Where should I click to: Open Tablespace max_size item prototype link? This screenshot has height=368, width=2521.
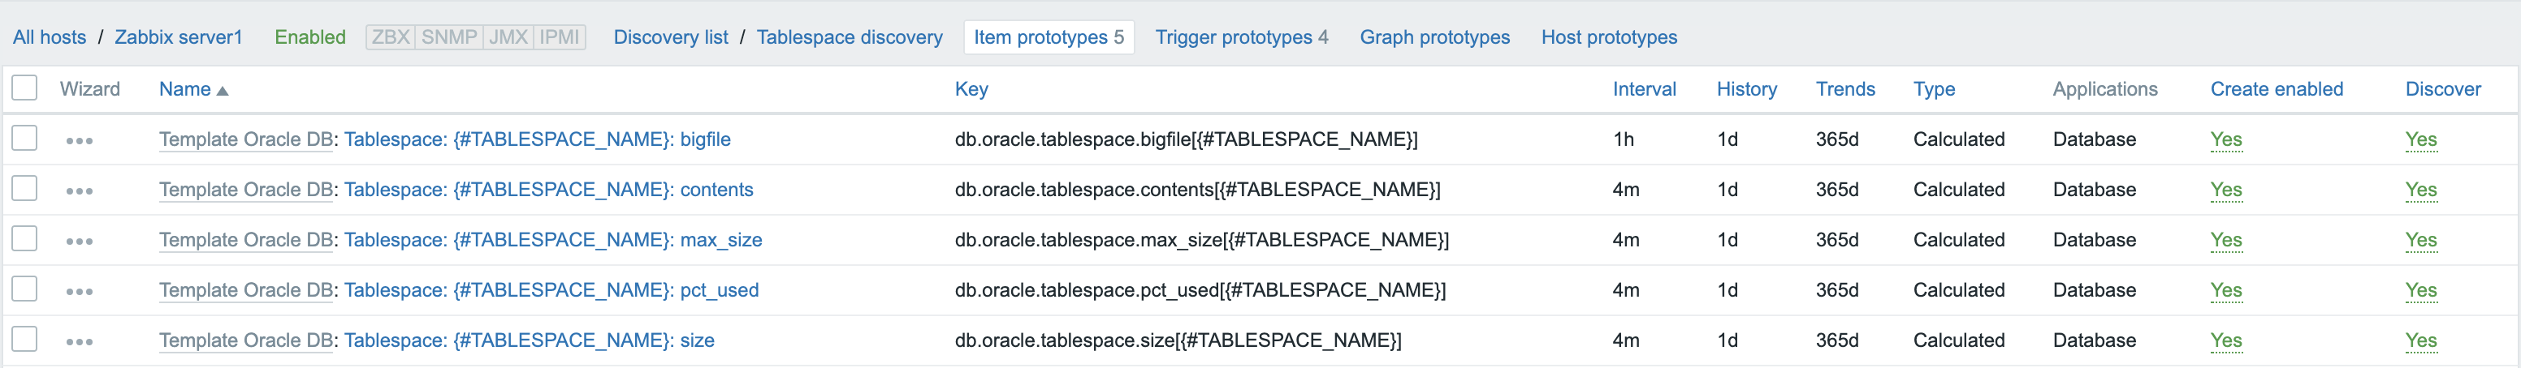click(x=553, y=240)
